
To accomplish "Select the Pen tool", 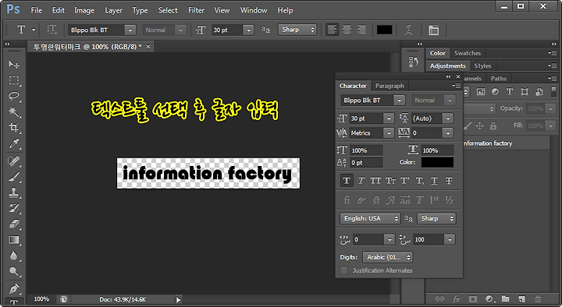I will (14, 288).
